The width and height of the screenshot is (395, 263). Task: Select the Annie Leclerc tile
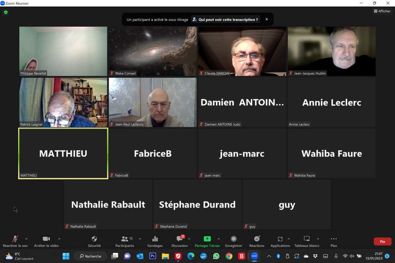(x=332, y=102)
